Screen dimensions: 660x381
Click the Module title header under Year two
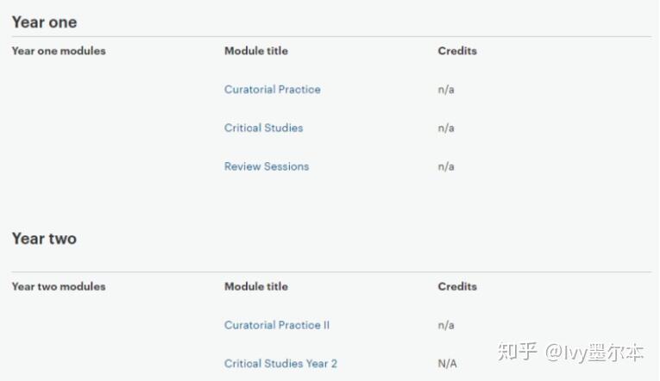tap(256, 286)
